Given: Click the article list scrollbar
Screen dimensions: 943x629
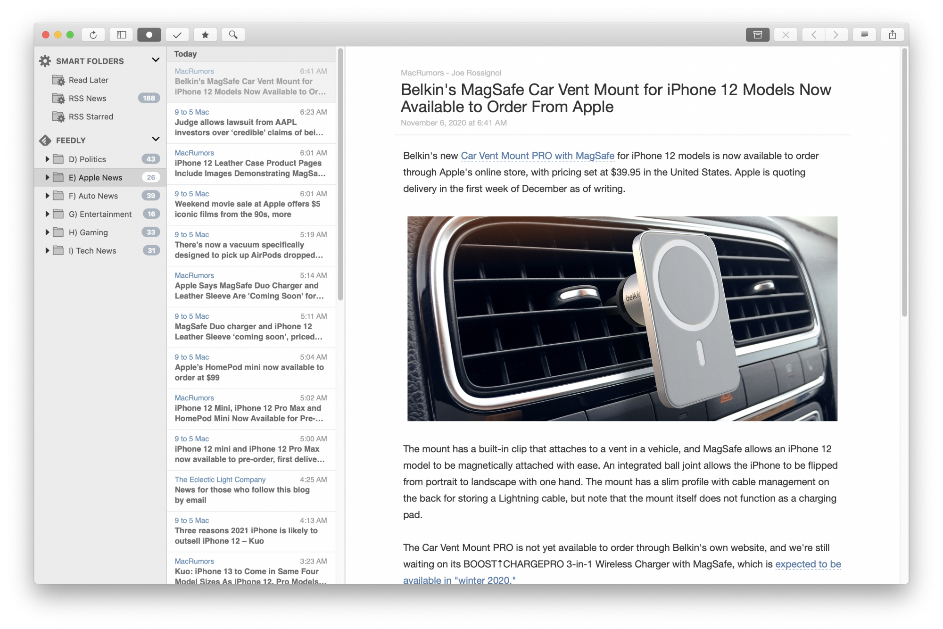Looking at the screenshot, I should tap(340, 174).
